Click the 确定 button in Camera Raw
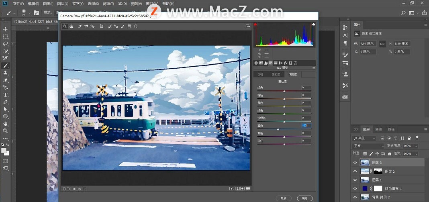The height and width of the screenshot is (202, 429). click(x=304, y=198)
